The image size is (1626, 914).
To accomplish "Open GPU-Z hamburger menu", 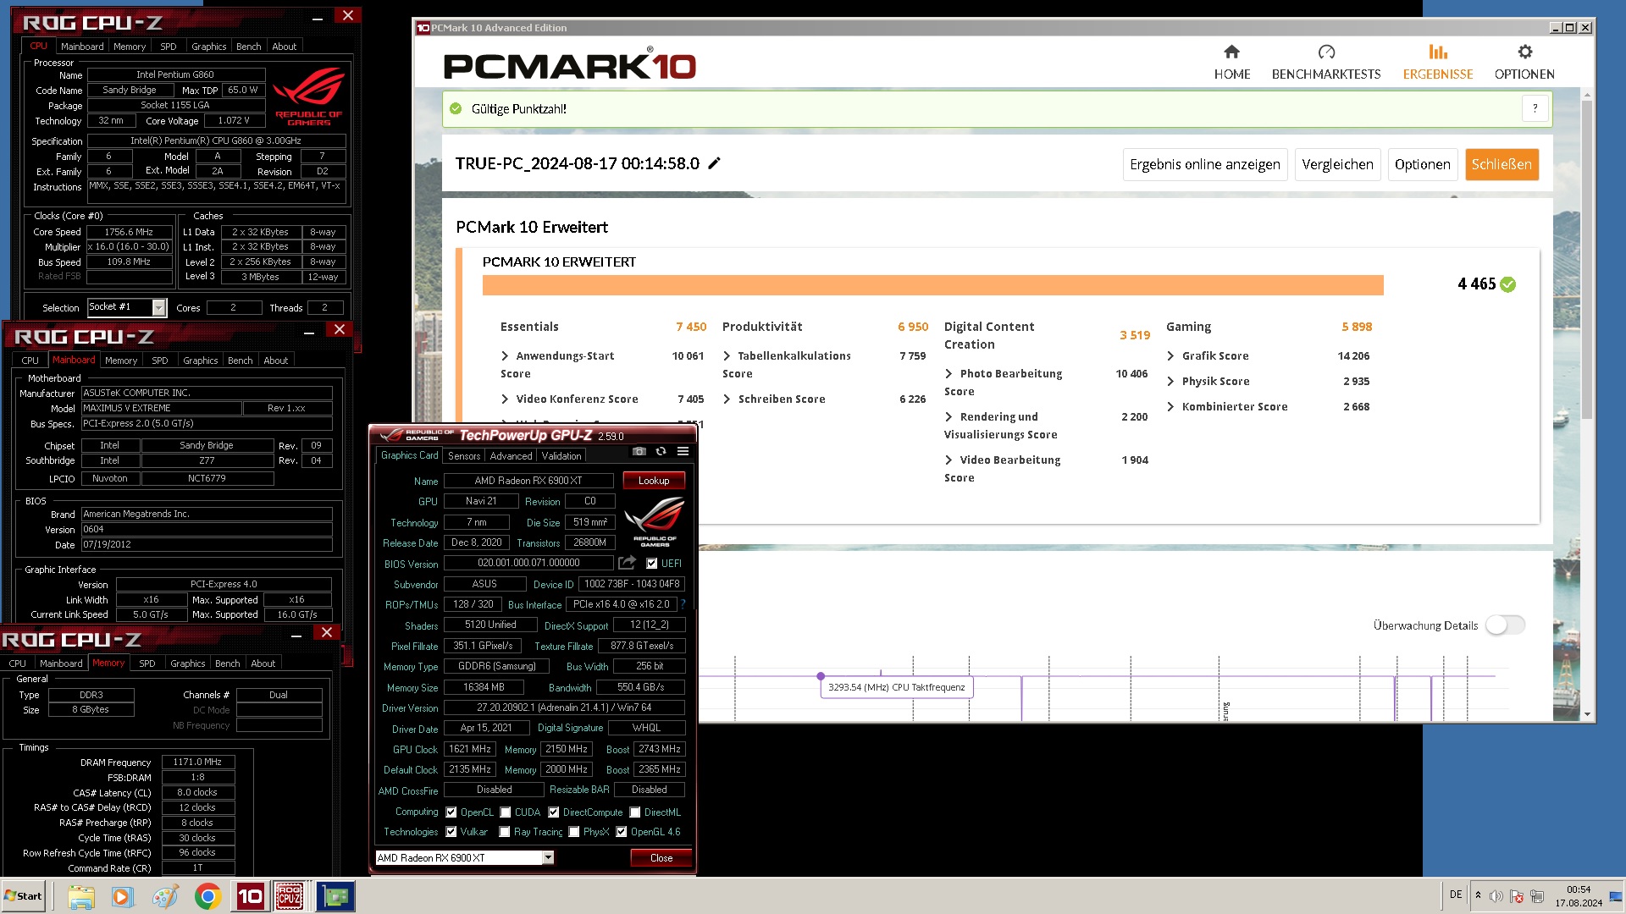I will (x=683, y=452).
